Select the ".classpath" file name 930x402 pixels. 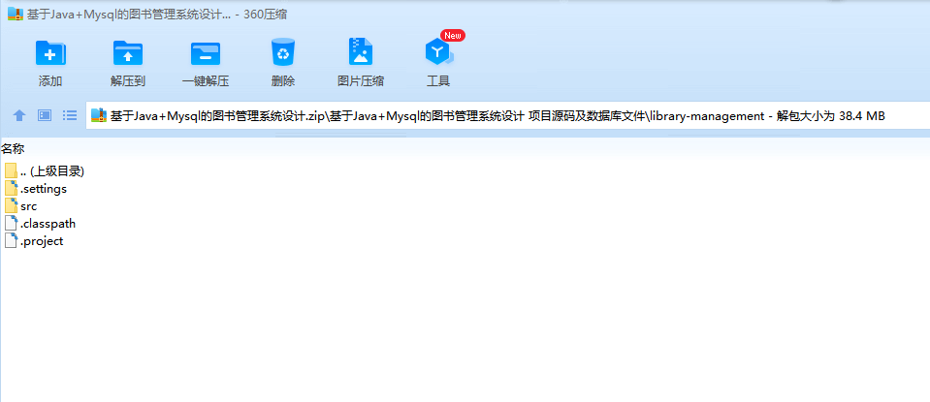coord(48,224)
